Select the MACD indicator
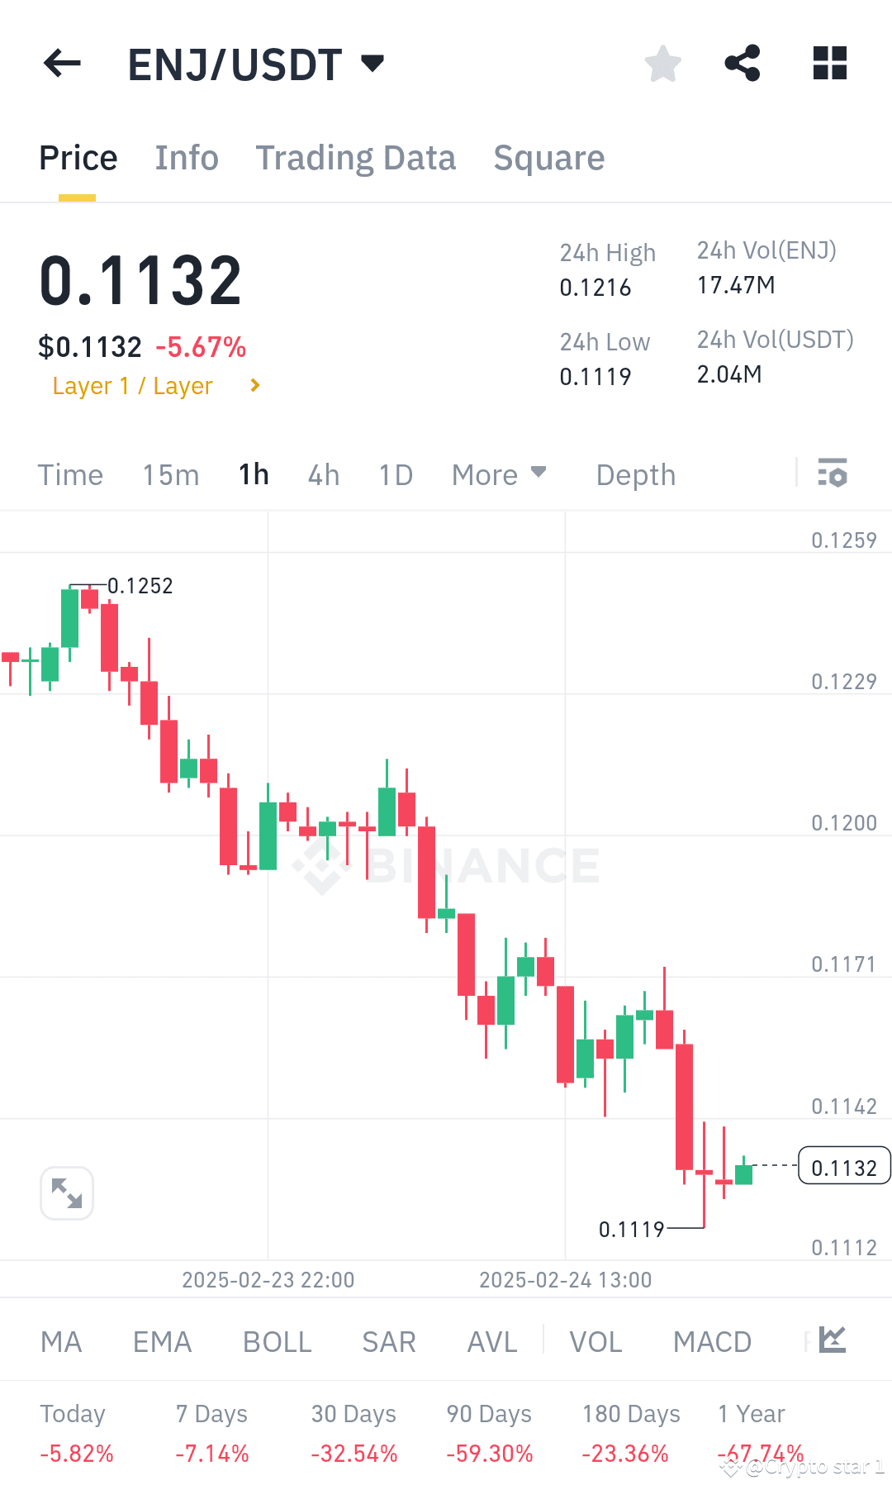This screenshot has width=892, height=1485. point(711,1341)
